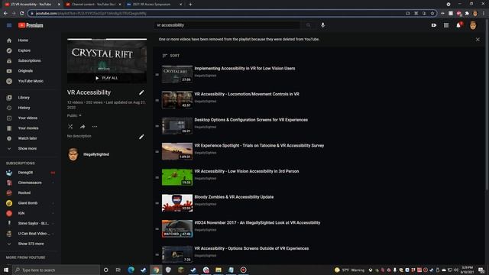Open Desktop Options & Configuration Screens video
The image size is (489, 275).
pyautogui.click(x=251, y=120)
